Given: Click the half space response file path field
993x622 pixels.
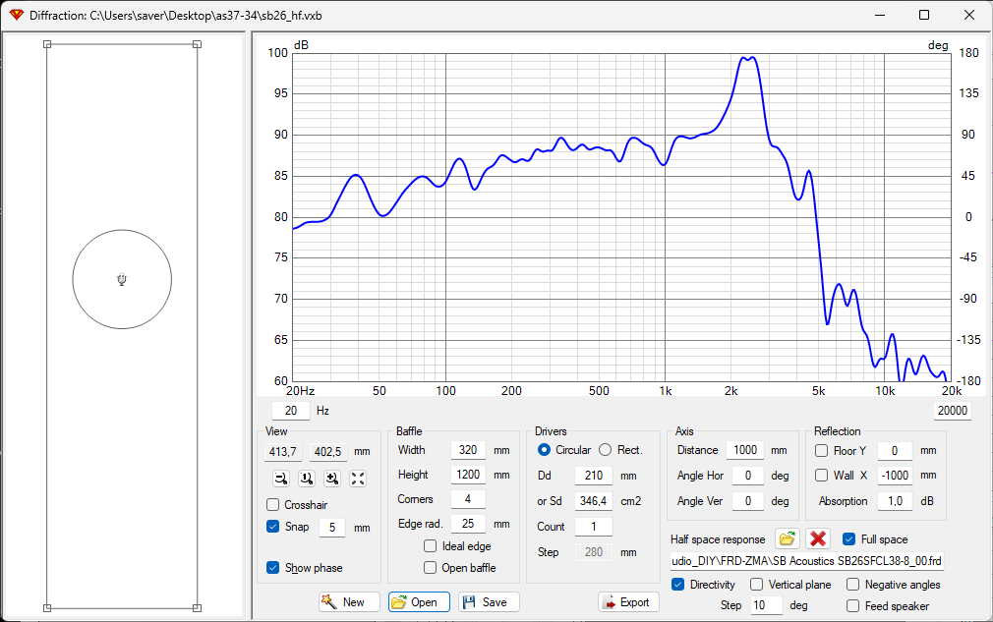Looking at the screenshot, I should (807, 561).
